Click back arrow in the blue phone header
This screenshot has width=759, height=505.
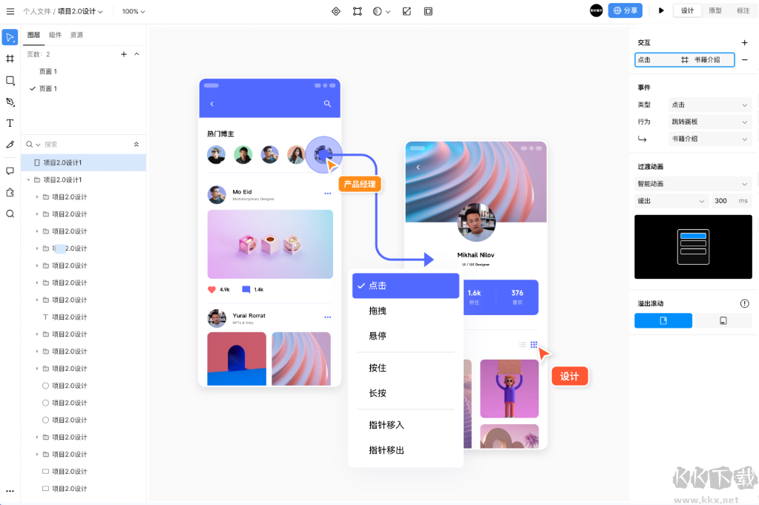point(212,104)
